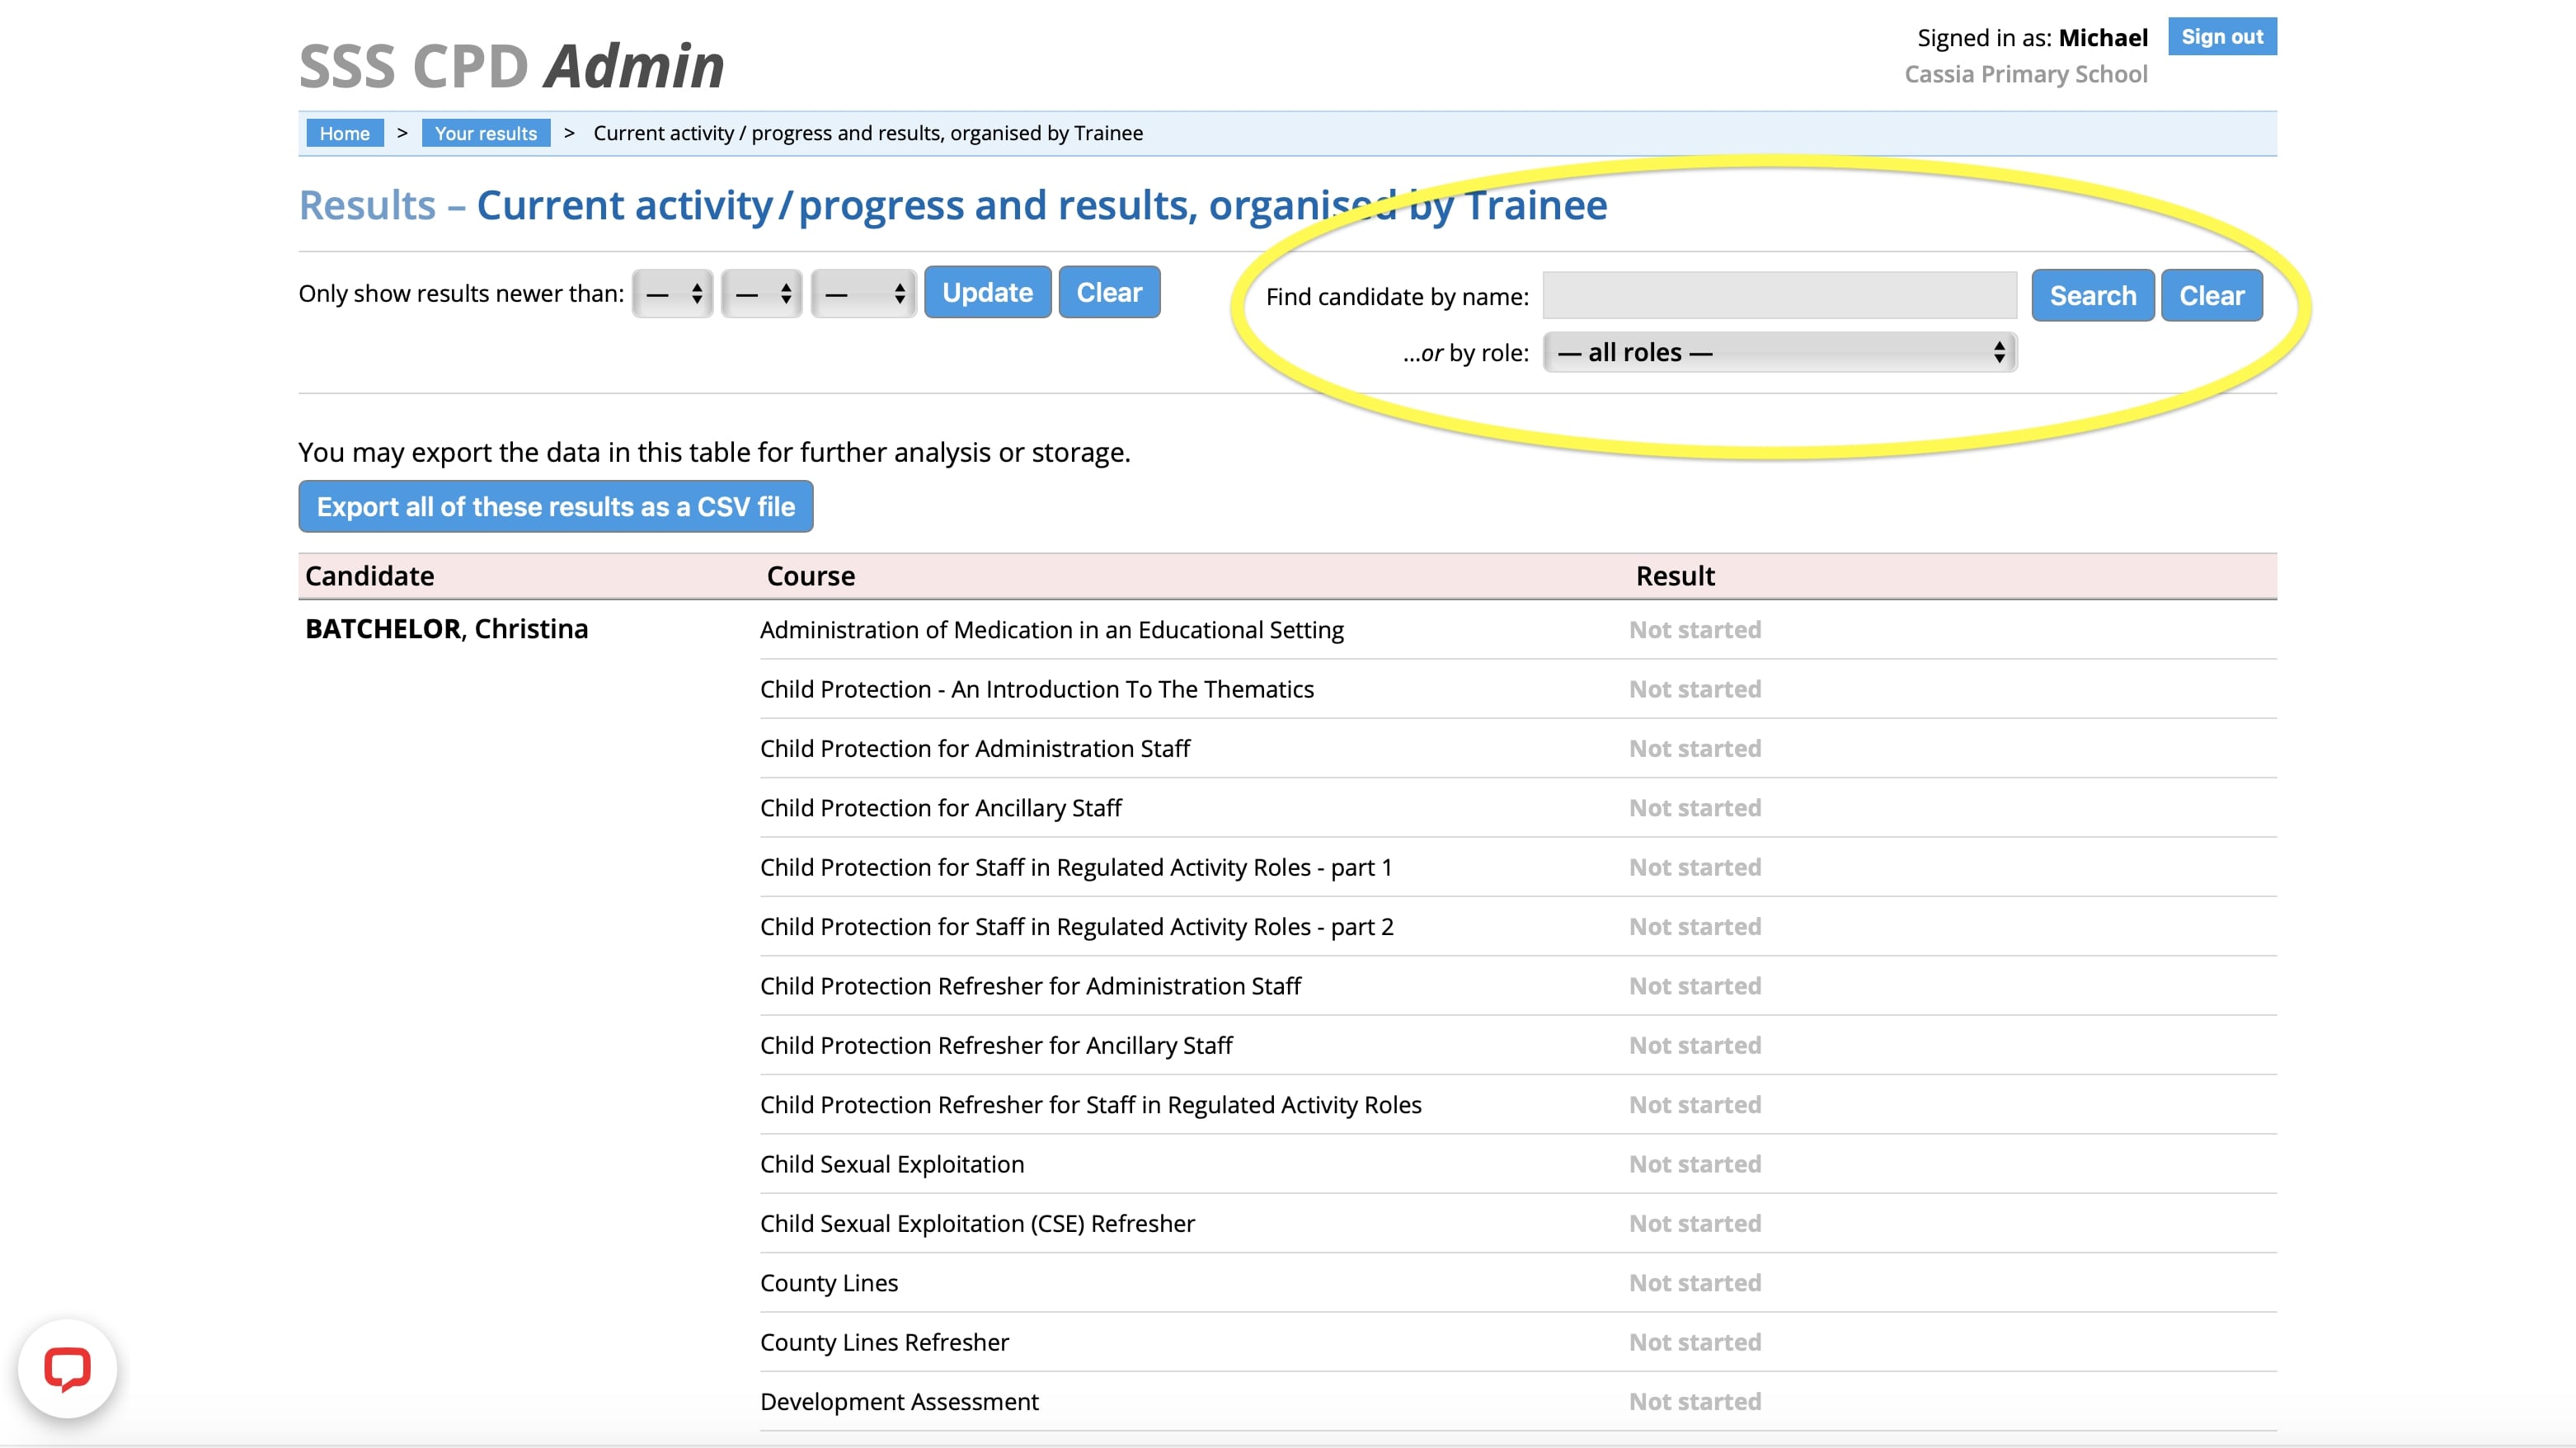
Task: Click Not started for Administration of Medication
Action: [x=1695, y=630]
